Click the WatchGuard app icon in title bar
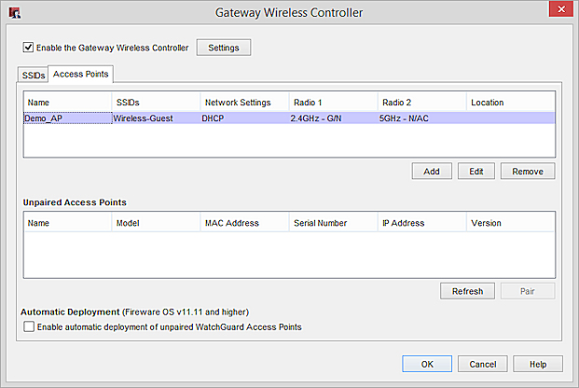This screenshot has width=579, height=388. point(14,13)
